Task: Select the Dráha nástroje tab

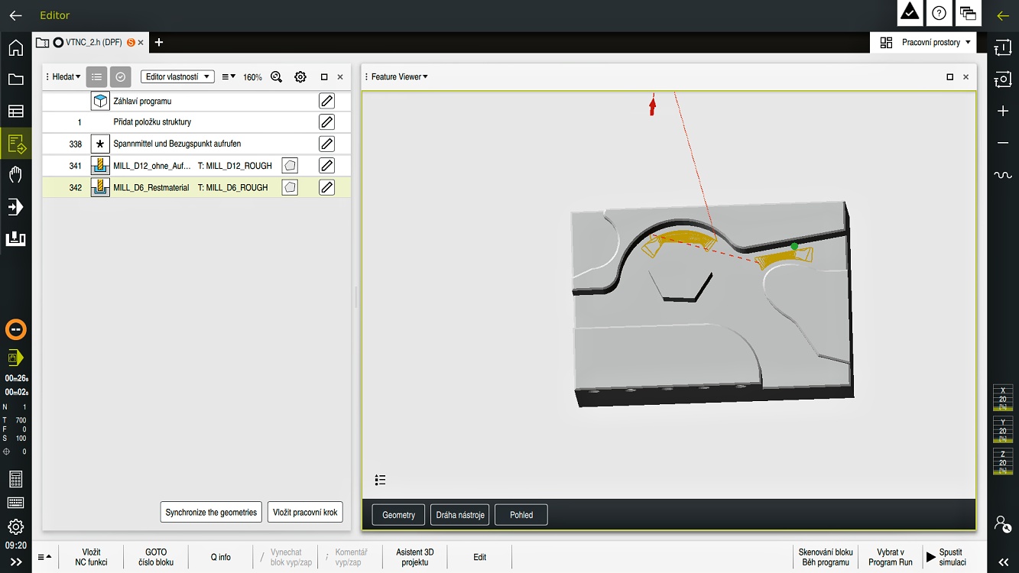Action: (x=460, y=515)
